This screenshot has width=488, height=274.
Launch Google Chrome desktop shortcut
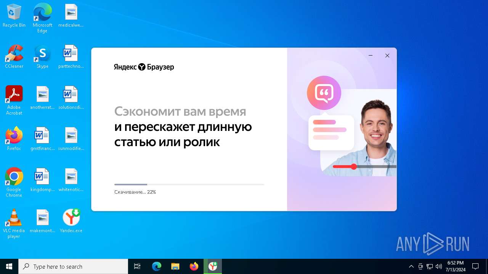[x=14, y=183]
